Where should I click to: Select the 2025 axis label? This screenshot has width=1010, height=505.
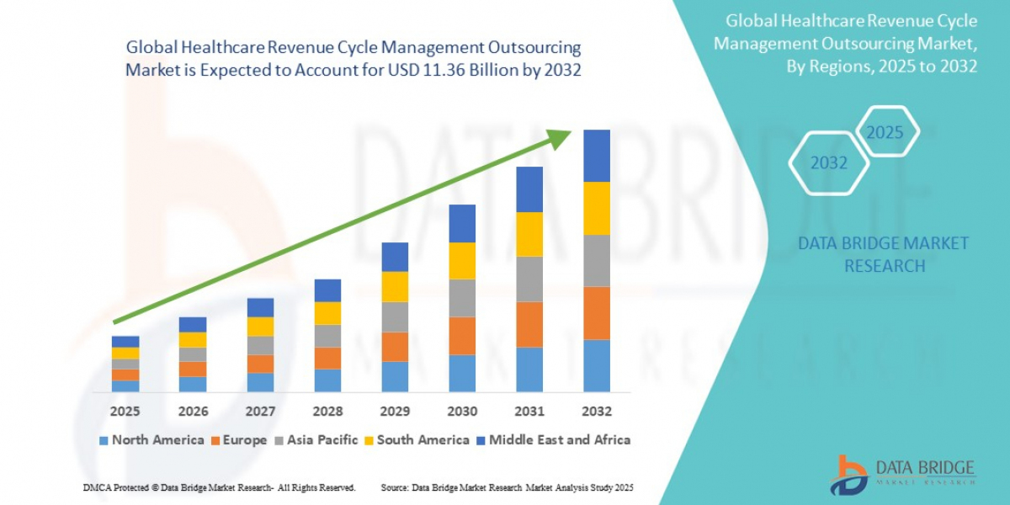pos(125,412)
